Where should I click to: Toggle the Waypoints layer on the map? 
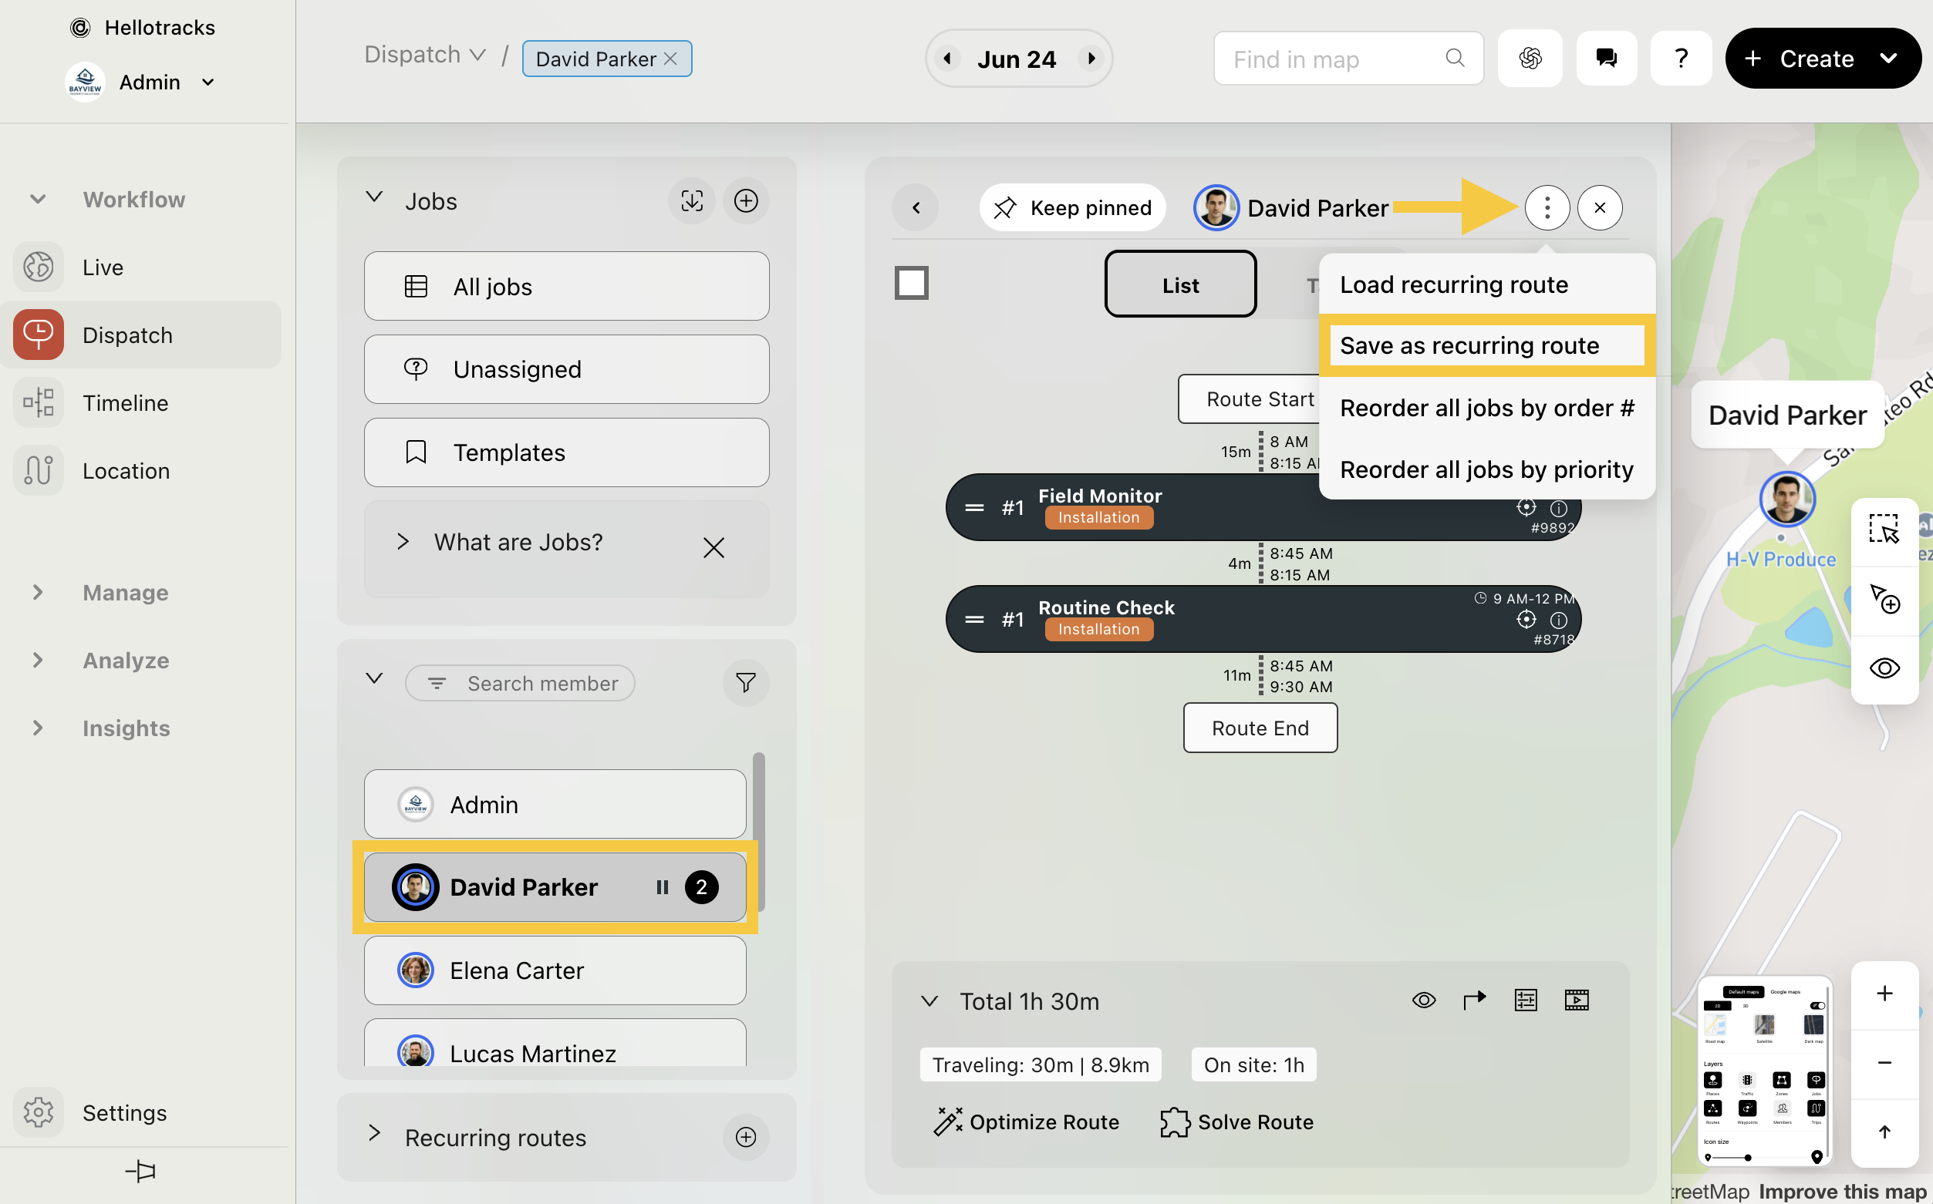[1747, 1108]
